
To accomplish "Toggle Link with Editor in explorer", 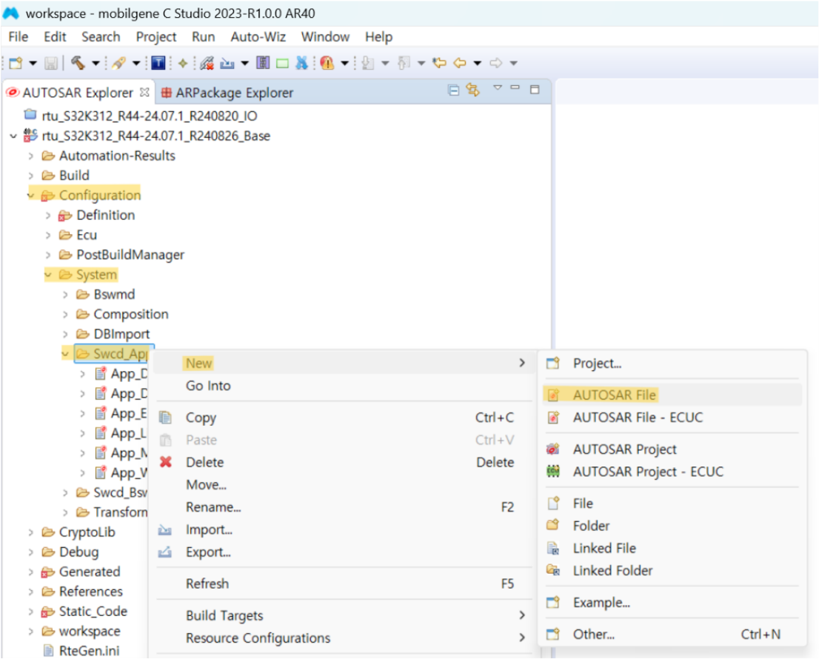I will click(473, 90).
